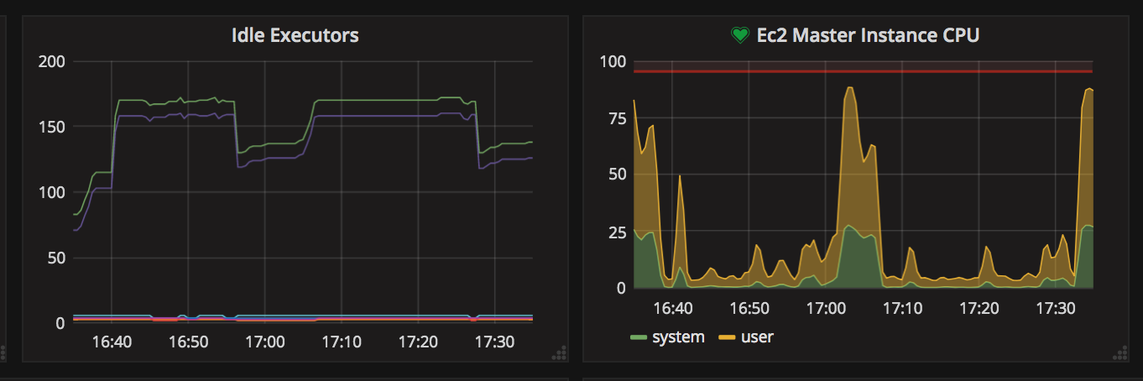Click the 100 y-axis label on CPU chart
Image resolution: width=1143 pixels, height=381 pixels.
coord(613,61)
